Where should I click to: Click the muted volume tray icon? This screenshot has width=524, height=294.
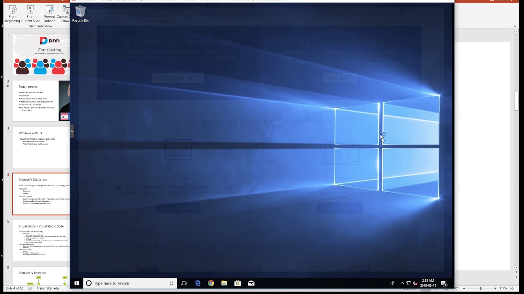(x=415, y=283)
